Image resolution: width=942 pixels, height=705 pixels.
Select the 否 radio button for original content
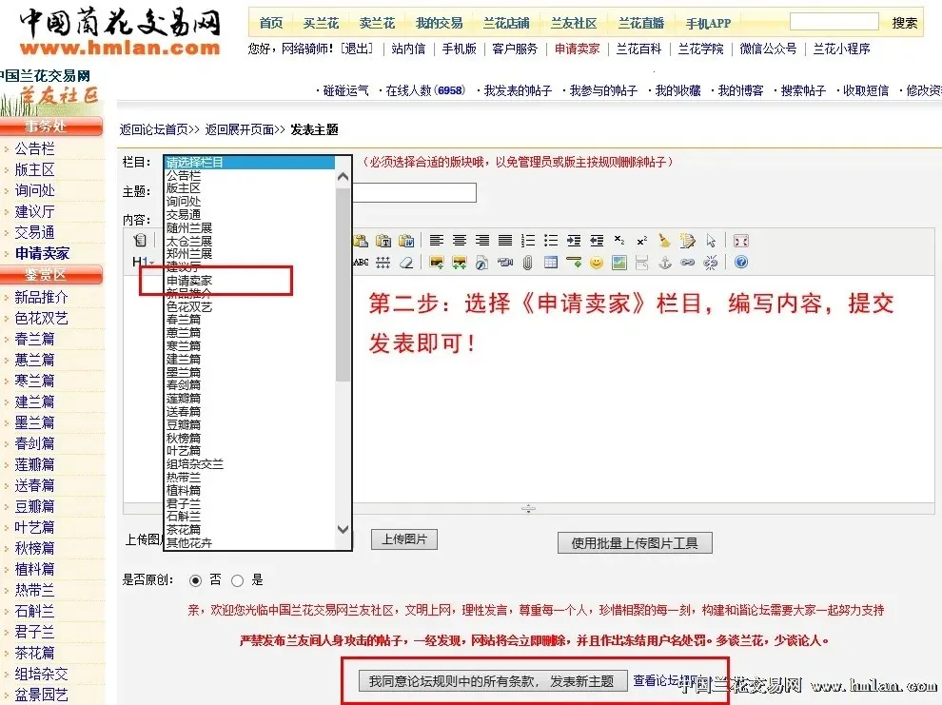click(196, 580)
